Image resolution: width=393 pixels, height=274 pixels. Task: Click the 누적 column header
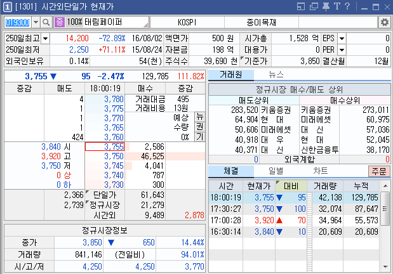coord(361,186)
